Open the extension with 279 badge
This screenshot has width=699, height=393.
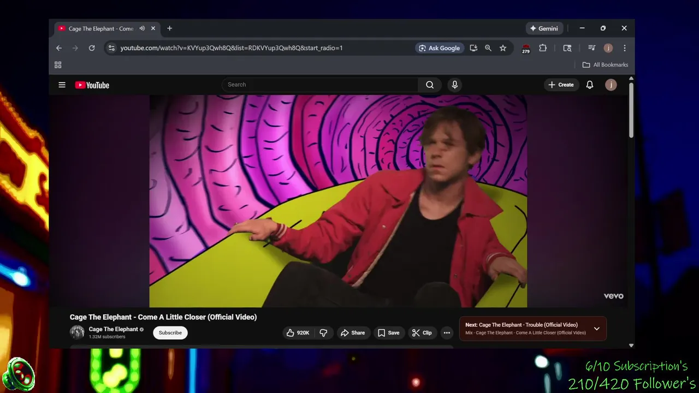[526, 49]
